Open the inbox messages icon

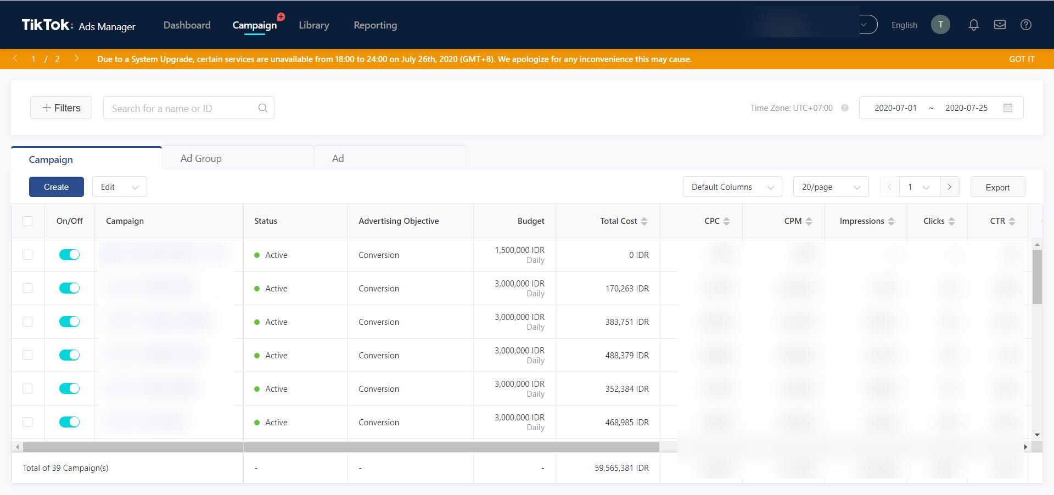point(1000,25)
